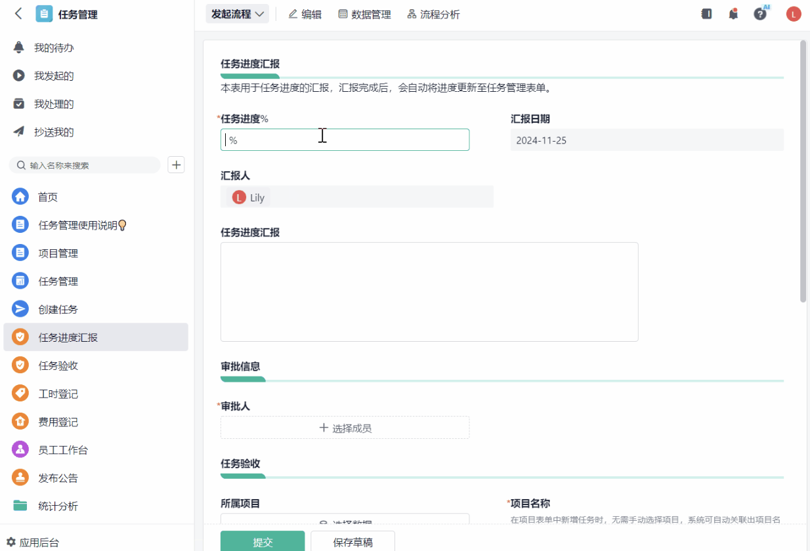This screenshot has width=810, height=551.
Task: Switch to 流程分析 tab
Action: pyautogui.click(x=433, y=14)
